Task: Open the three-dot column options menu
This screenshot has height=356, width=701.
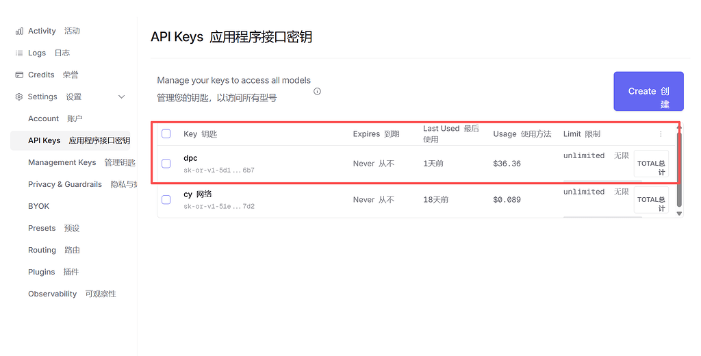Action: click(661, 133)
